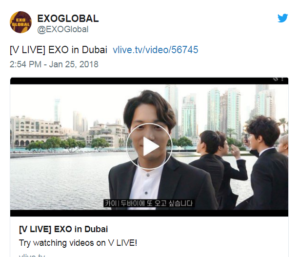The height and width of the screenshot is (257, 299).
Task: Click the vlive.tv domain under the card
Action: [32, 255]
